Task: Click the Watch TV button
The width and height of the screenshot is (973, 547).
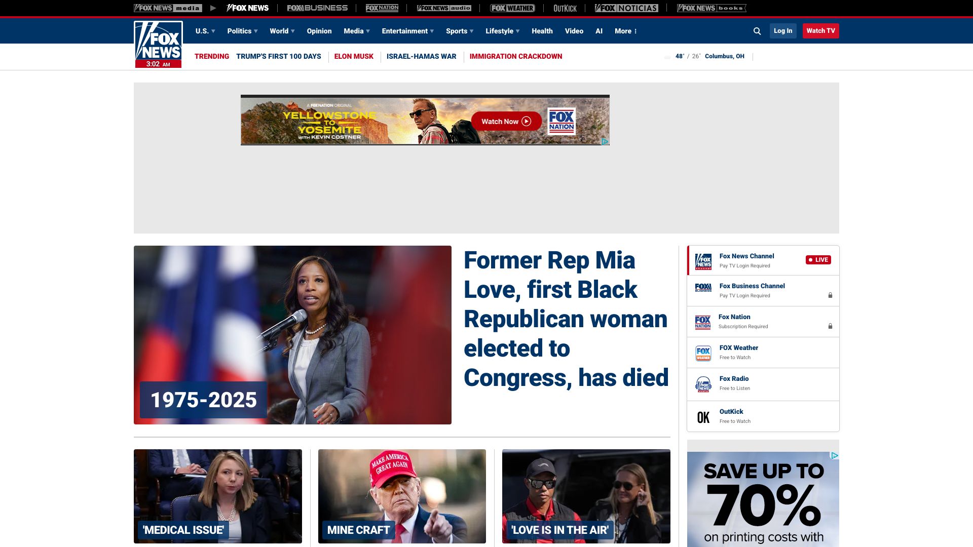Action: 820,31
